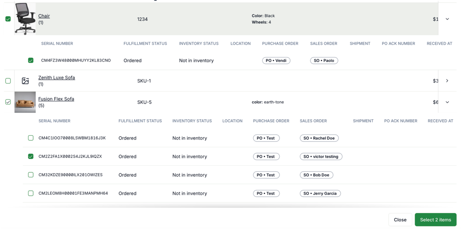Click serial number CM32KDZE90000ILX201OWIZES text

click(x=71, y=174)
